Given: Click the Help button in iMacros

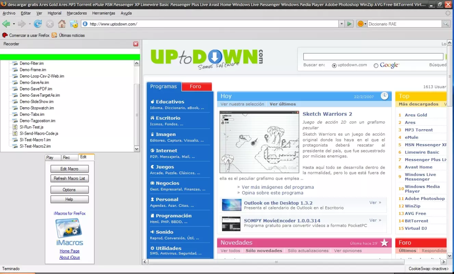Looking at the screenshot, I should [x=69, y=199].
